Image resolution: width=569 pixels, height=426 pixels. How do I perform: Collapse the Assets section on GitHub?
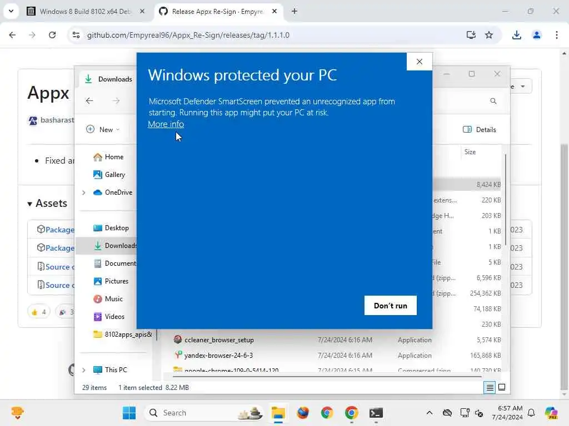47,203
